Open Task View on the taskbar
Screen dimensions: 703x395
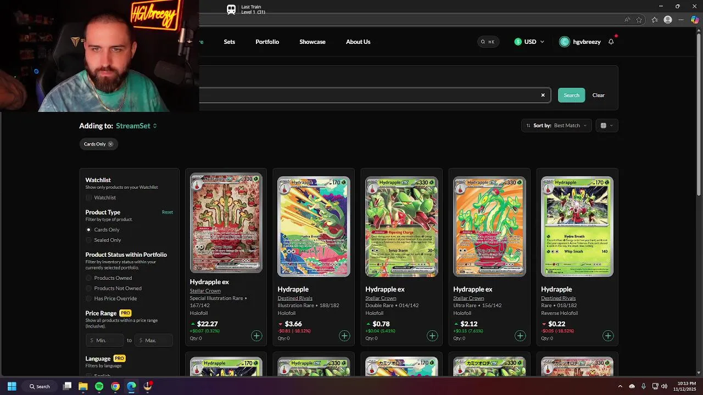[67, 386]
